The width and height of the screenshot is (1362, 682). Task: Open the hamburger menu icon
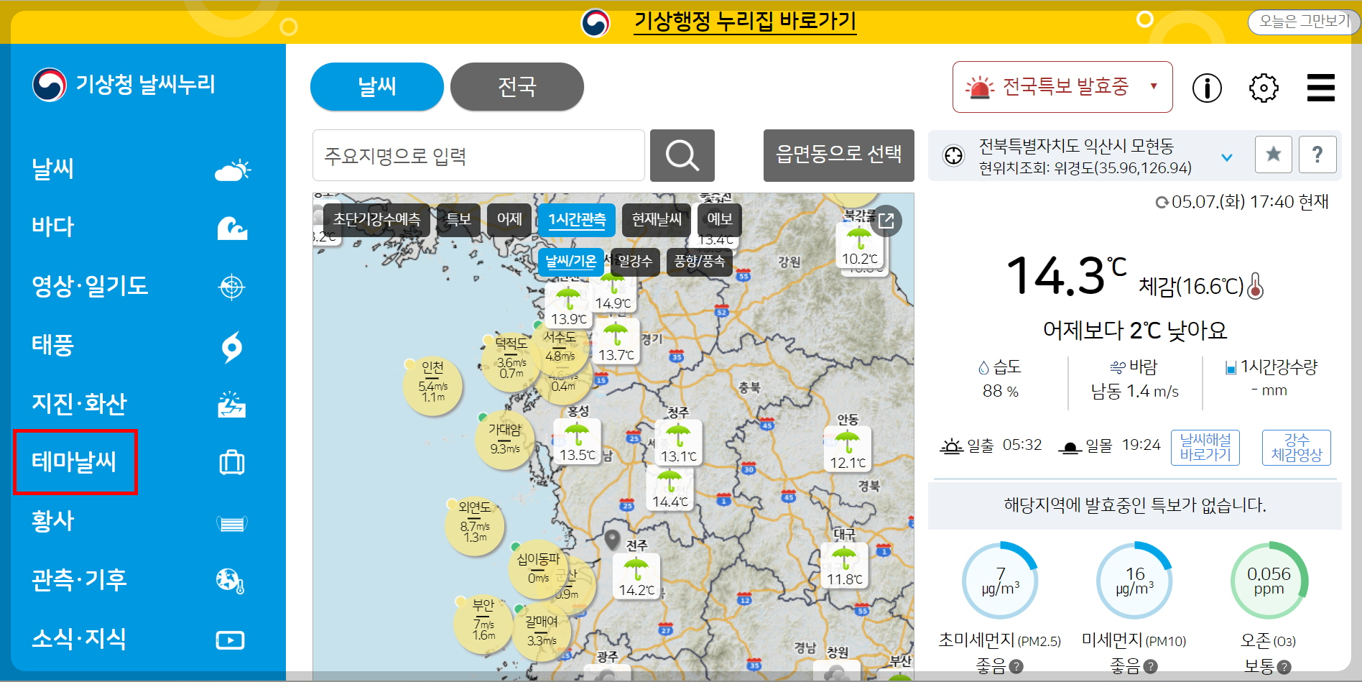[x=1320, y=88]
